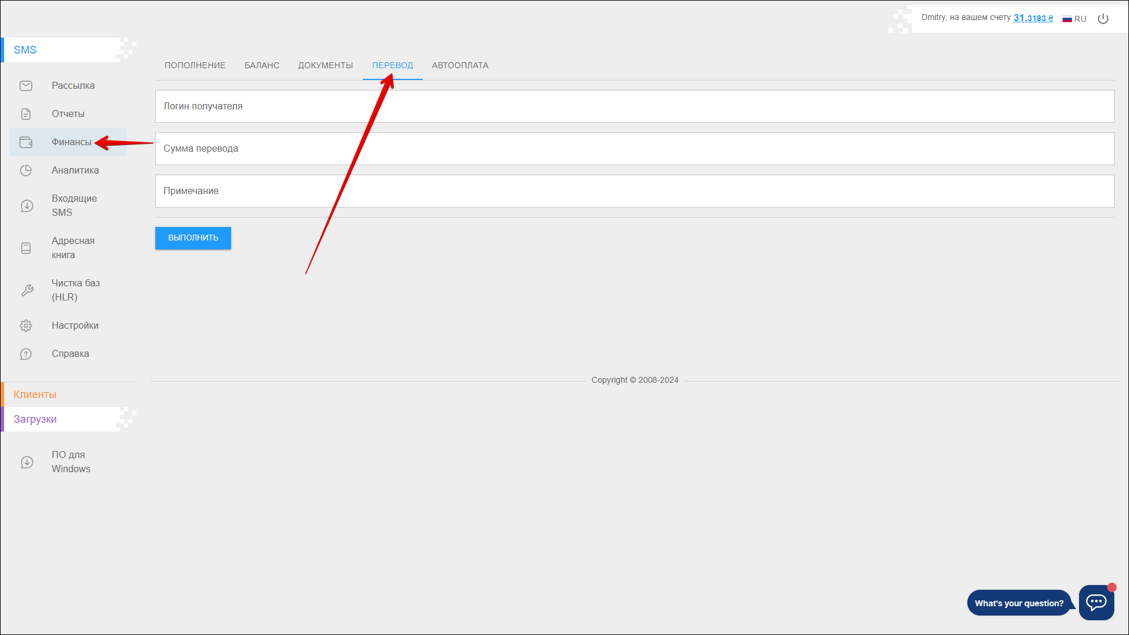
Task: Click the gear icon for Настройки
Action: pyautogui.click(x=26, y=326)
